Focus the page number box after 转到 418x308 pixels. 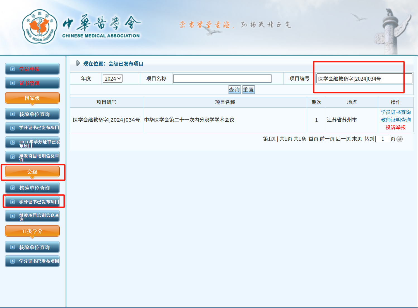coord(383,139)
